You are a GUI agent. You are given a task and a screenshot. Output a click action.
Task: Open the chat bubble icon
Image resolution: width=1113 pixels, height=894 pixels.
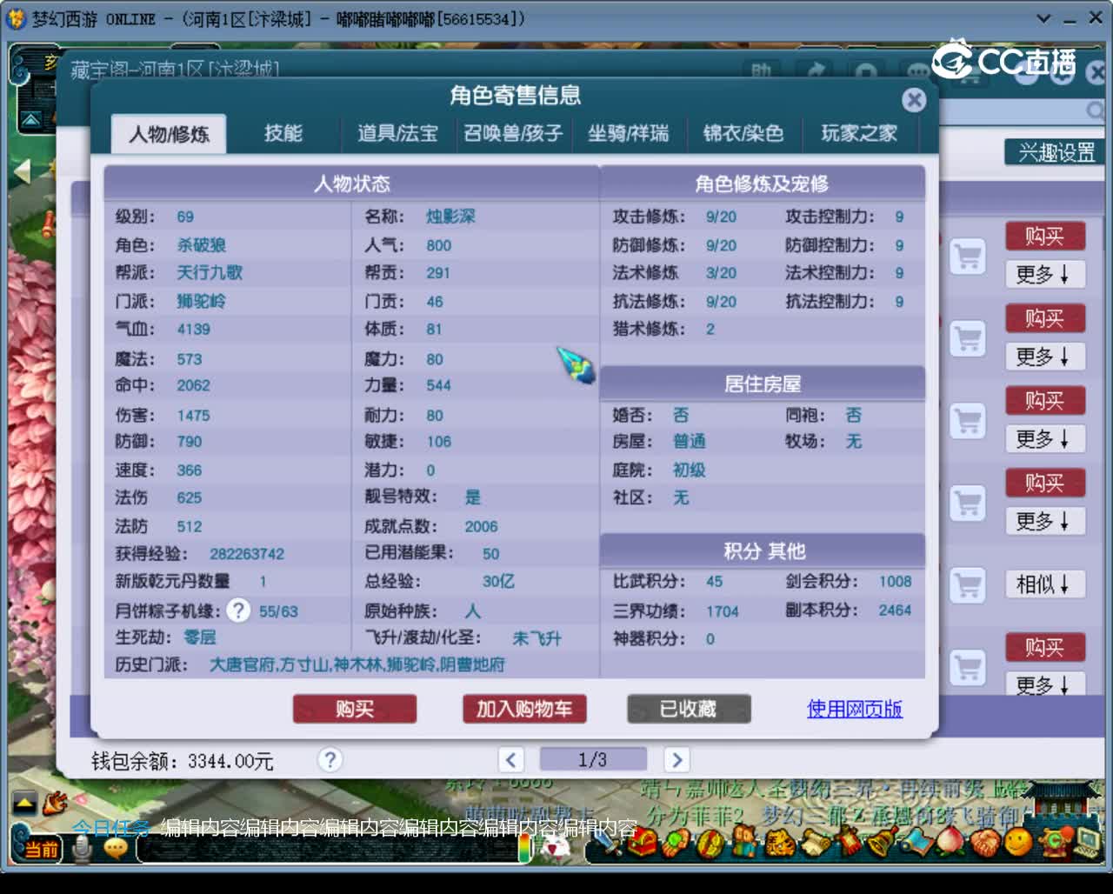point(115,847)
